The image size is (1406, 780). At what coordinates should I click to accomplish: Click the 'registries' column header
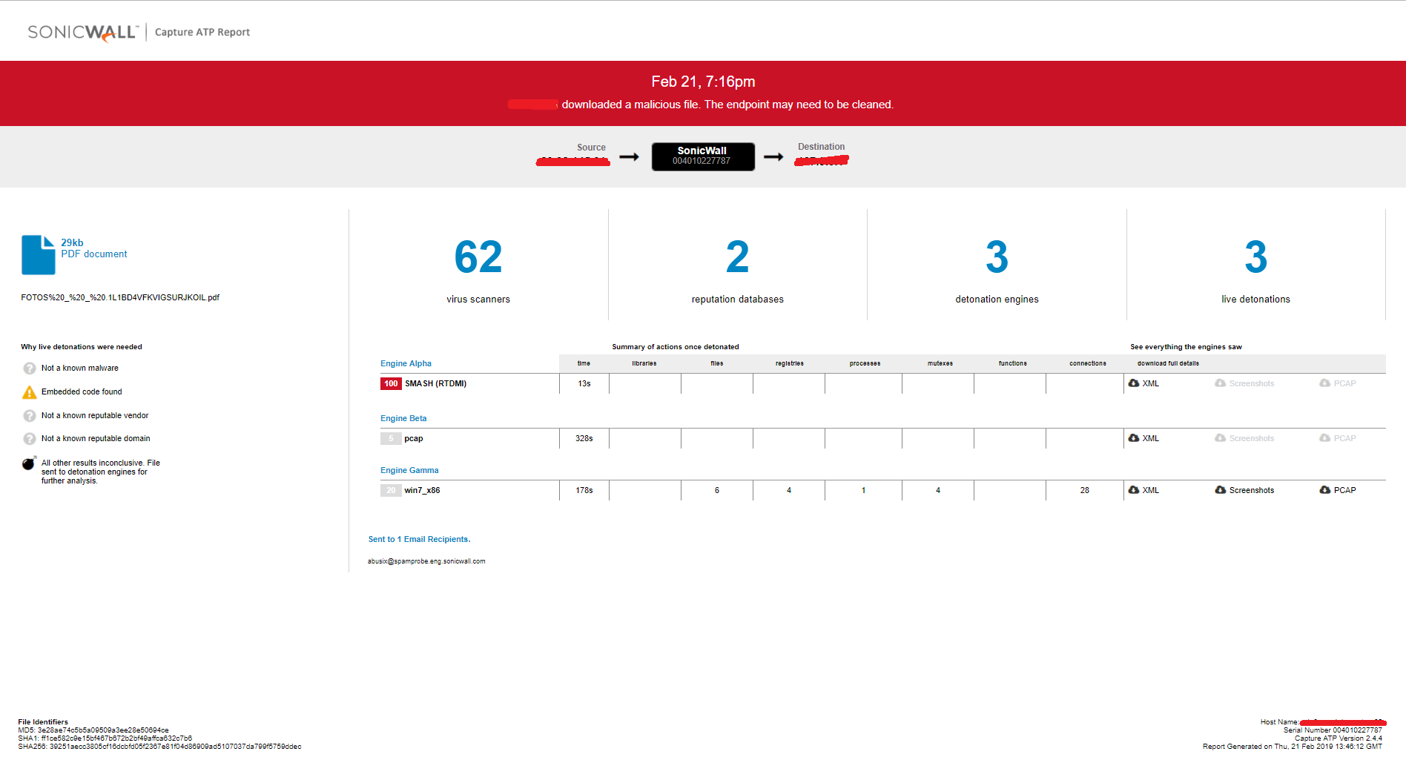789,363
